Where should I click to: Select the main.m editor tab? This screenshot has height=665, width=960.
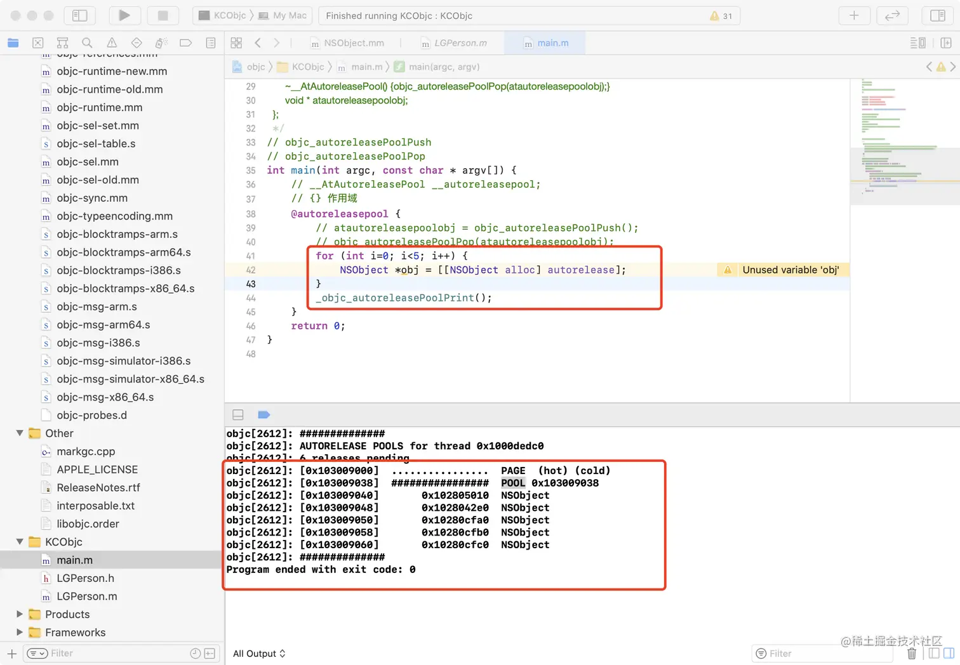click(x=546, y=43)
